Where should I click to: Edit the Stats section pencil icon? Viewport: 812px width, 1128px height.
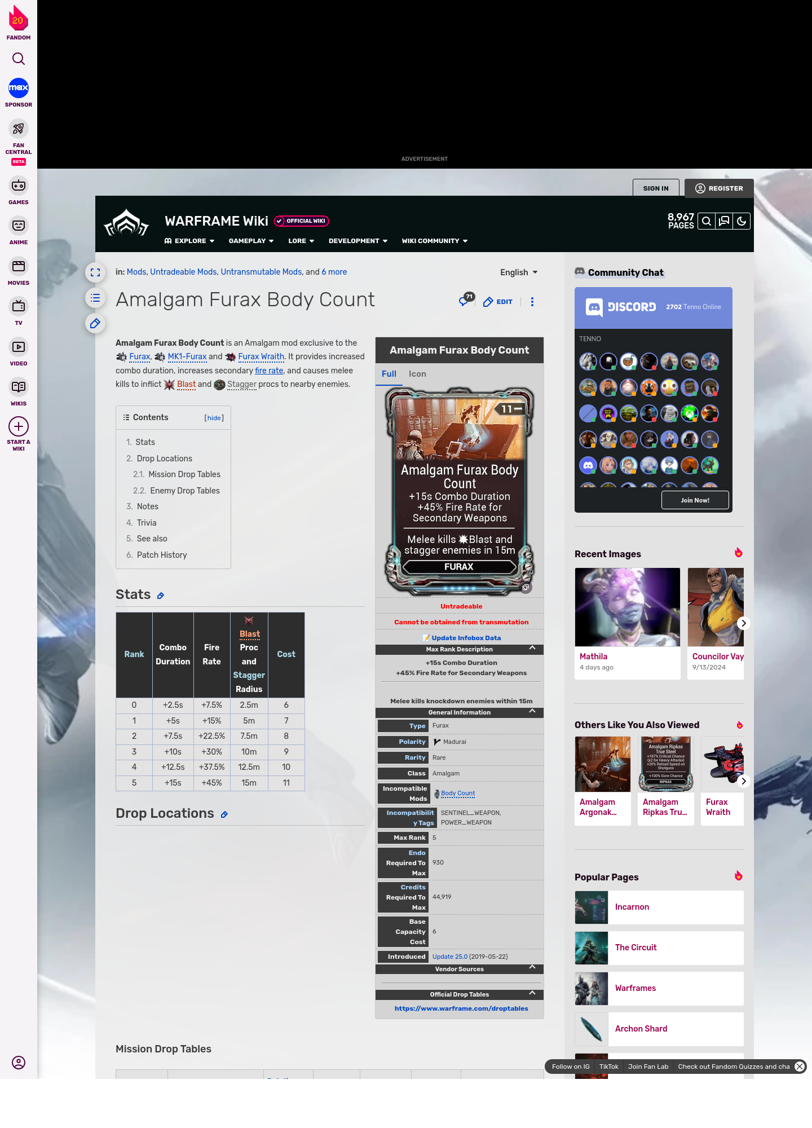(x=161, y=596)
